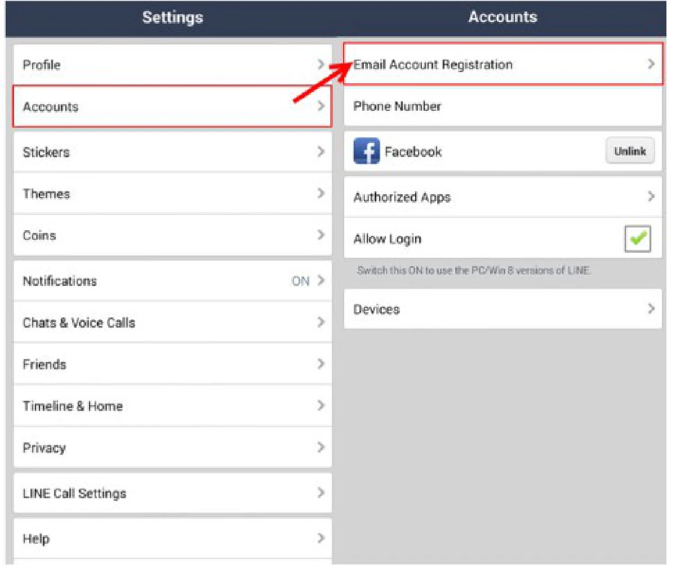Image resolution: width=676 pixels, height=573 pixels.
Task: Open the Themes settings
Action: click(172, 194)
